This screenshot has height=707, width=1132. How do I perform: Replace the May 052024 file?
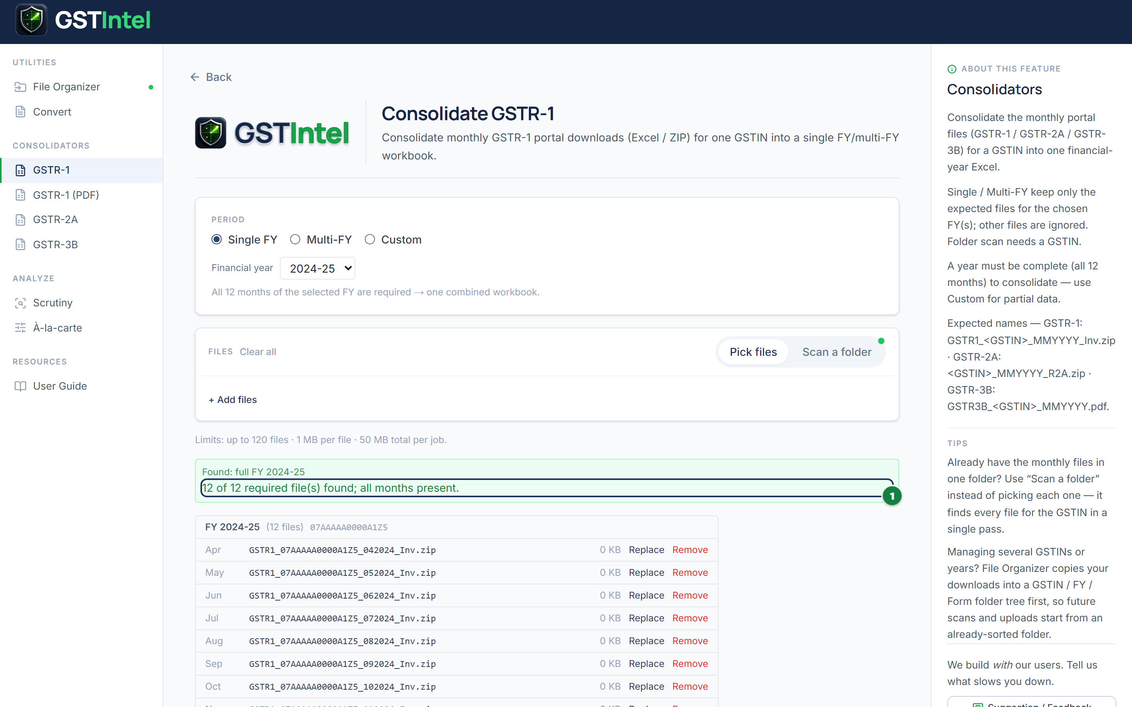click(647, 573)
